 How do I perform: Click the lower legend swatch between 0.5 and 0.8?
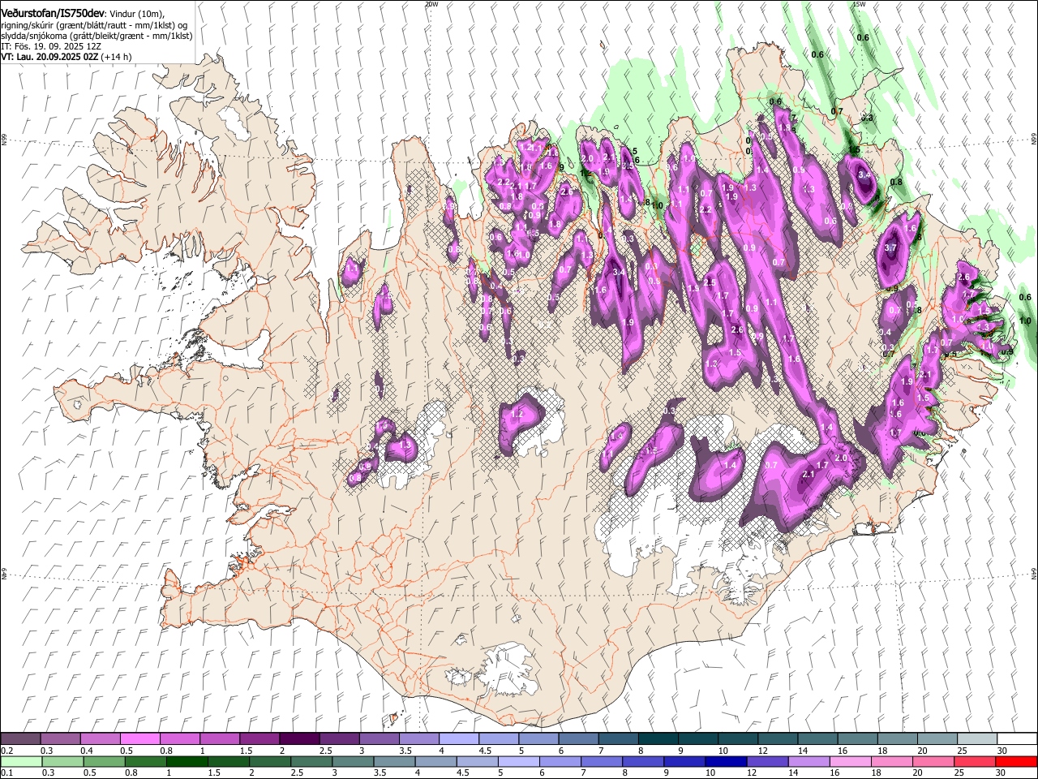click(104, 761)
